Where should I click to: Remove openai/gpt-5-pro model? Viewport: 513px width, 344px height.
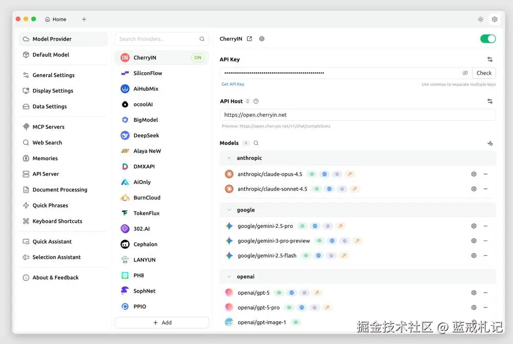[x=485, y=308]
